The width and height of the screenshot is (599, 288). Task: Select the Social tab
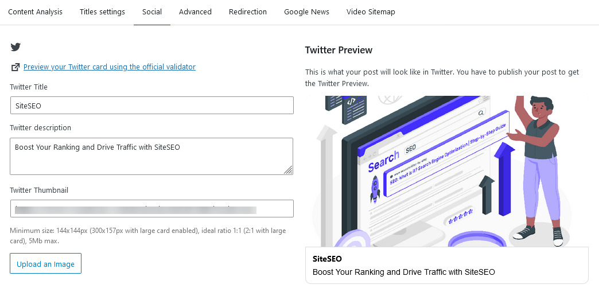coord(152,12)
